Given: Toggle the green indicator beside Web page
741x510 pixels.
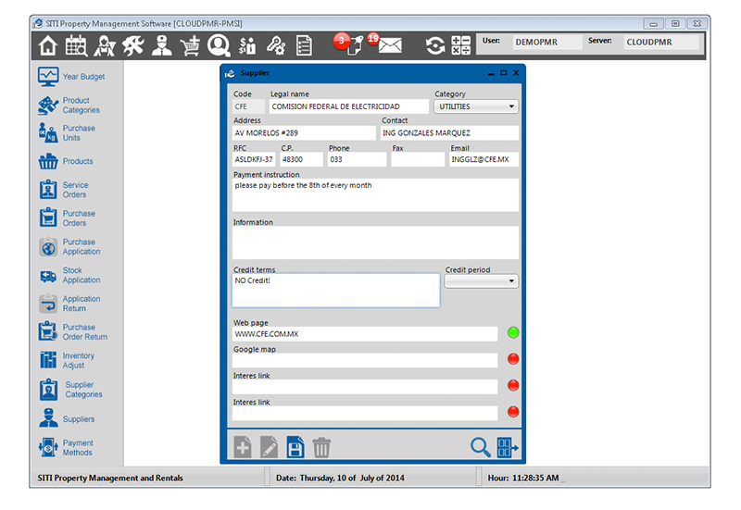Looking at the screenshot, I should (x=513, y=332).
